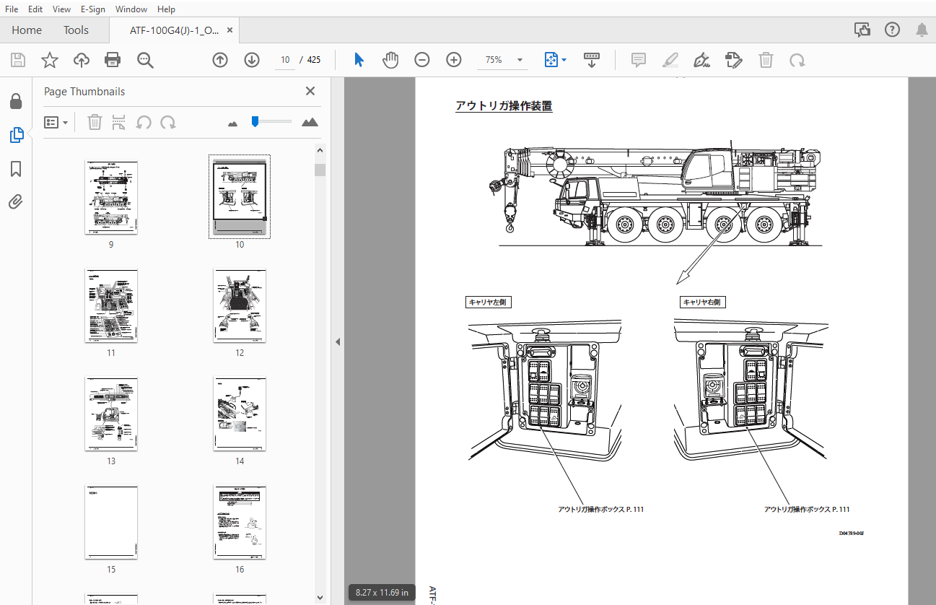This screenshot has height=605, width=936.
Task: Rotate thumbnails clockwise
Action: click(168, 122)
